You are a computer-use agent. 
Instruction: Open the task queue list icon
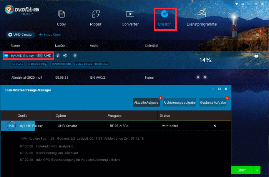[x=257, y=34]
